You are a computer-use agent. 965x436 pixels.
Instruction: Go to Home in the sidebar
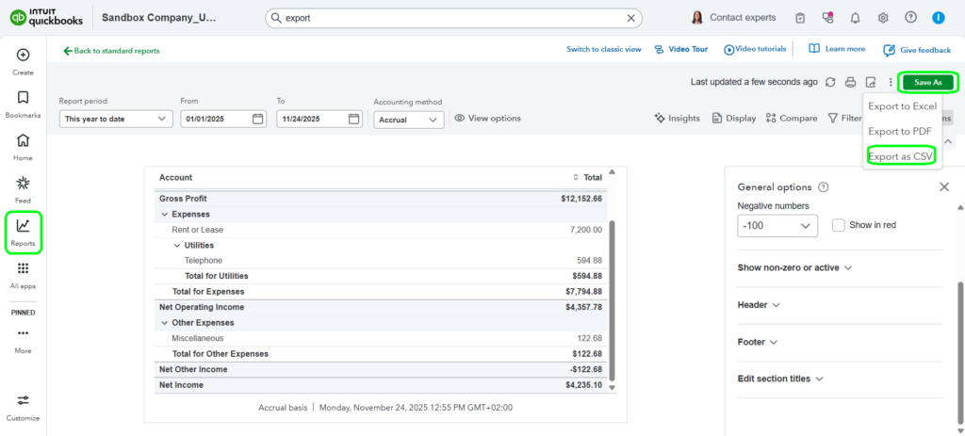coord(23,147)
